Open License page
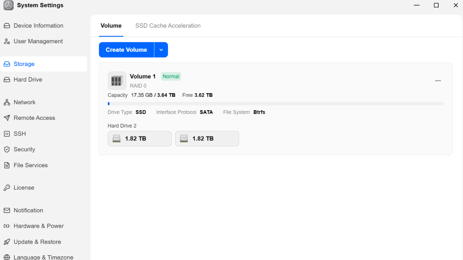Viewport: 463px width, 260px height. [x=43, y=188]
